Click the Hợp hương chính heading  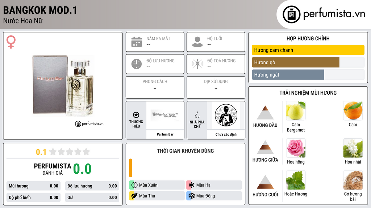click(308, 38)
